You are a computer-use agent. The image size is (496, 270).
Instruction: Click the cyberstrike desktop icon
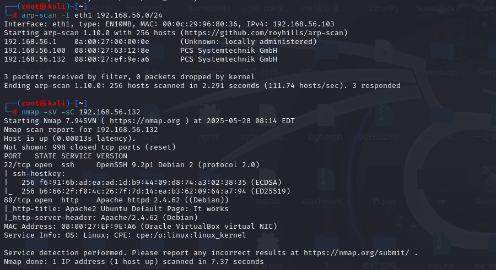point(266,123)
